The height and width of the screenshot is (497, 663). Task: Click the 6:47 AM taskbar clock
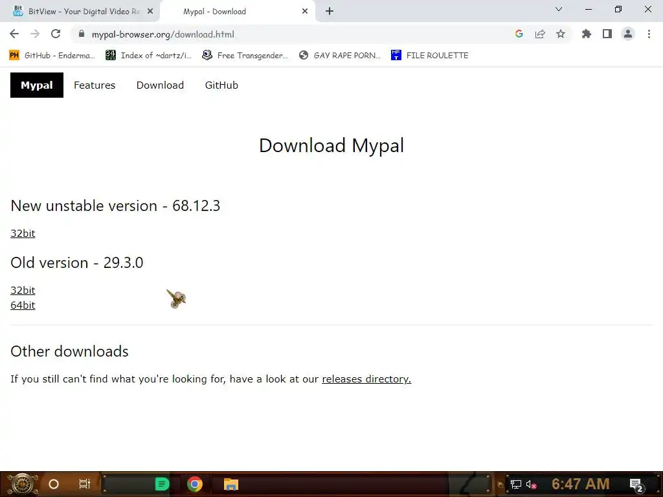580,484
